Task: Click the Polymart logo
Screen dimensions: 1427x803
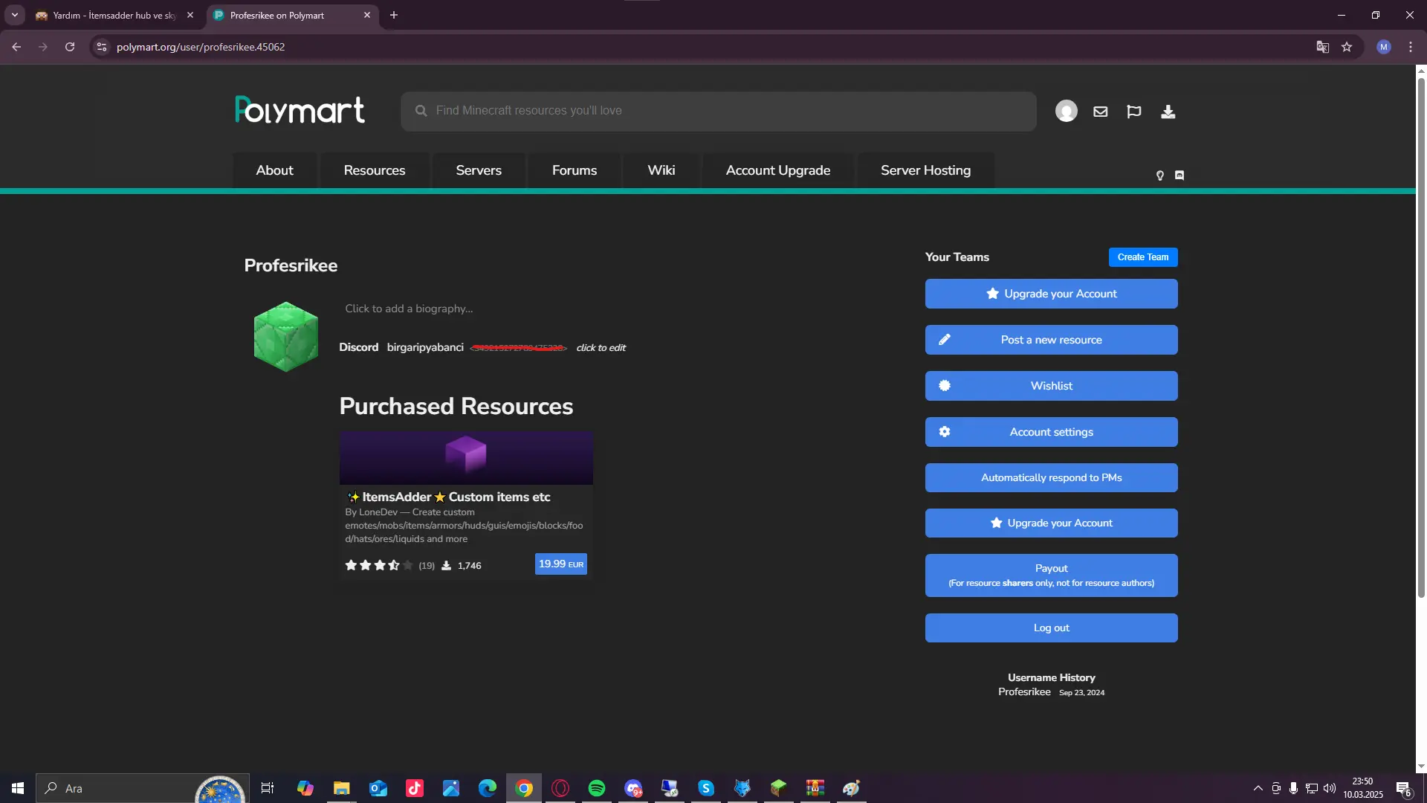Action: [x=300, y=110]
